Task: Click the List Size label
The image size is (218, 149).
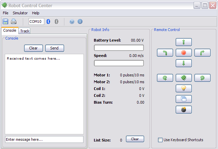Action: click(x=102, y=140)
